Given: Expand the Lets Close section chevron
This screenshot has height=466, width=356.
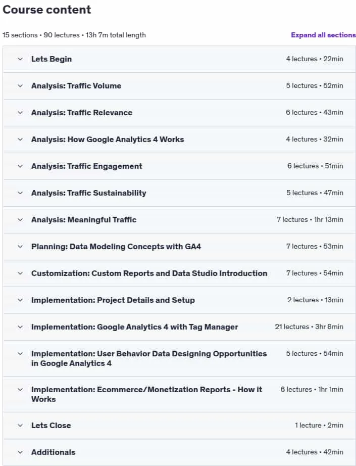Looking at the screenshot, I should [20, 425].
